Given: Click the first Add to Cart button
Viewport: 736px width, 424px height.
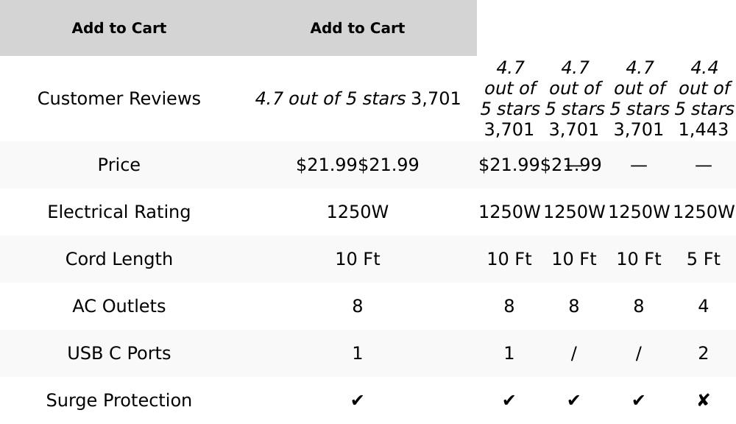Looking at the screenshot, I should coord(119,28).
